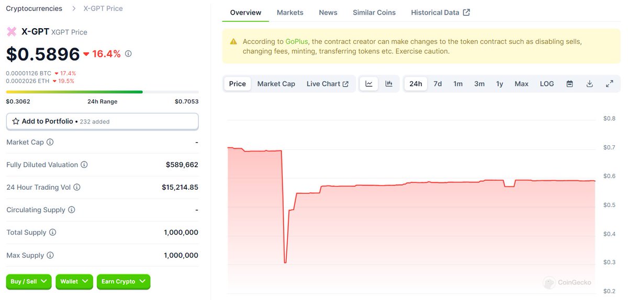Click the $0.2 axis label

pyautogui.click(x=609, y=291)
